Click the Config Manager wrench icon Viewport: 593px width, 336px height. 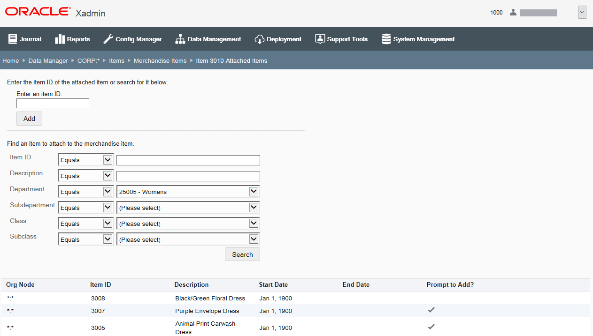coord(108,38)
